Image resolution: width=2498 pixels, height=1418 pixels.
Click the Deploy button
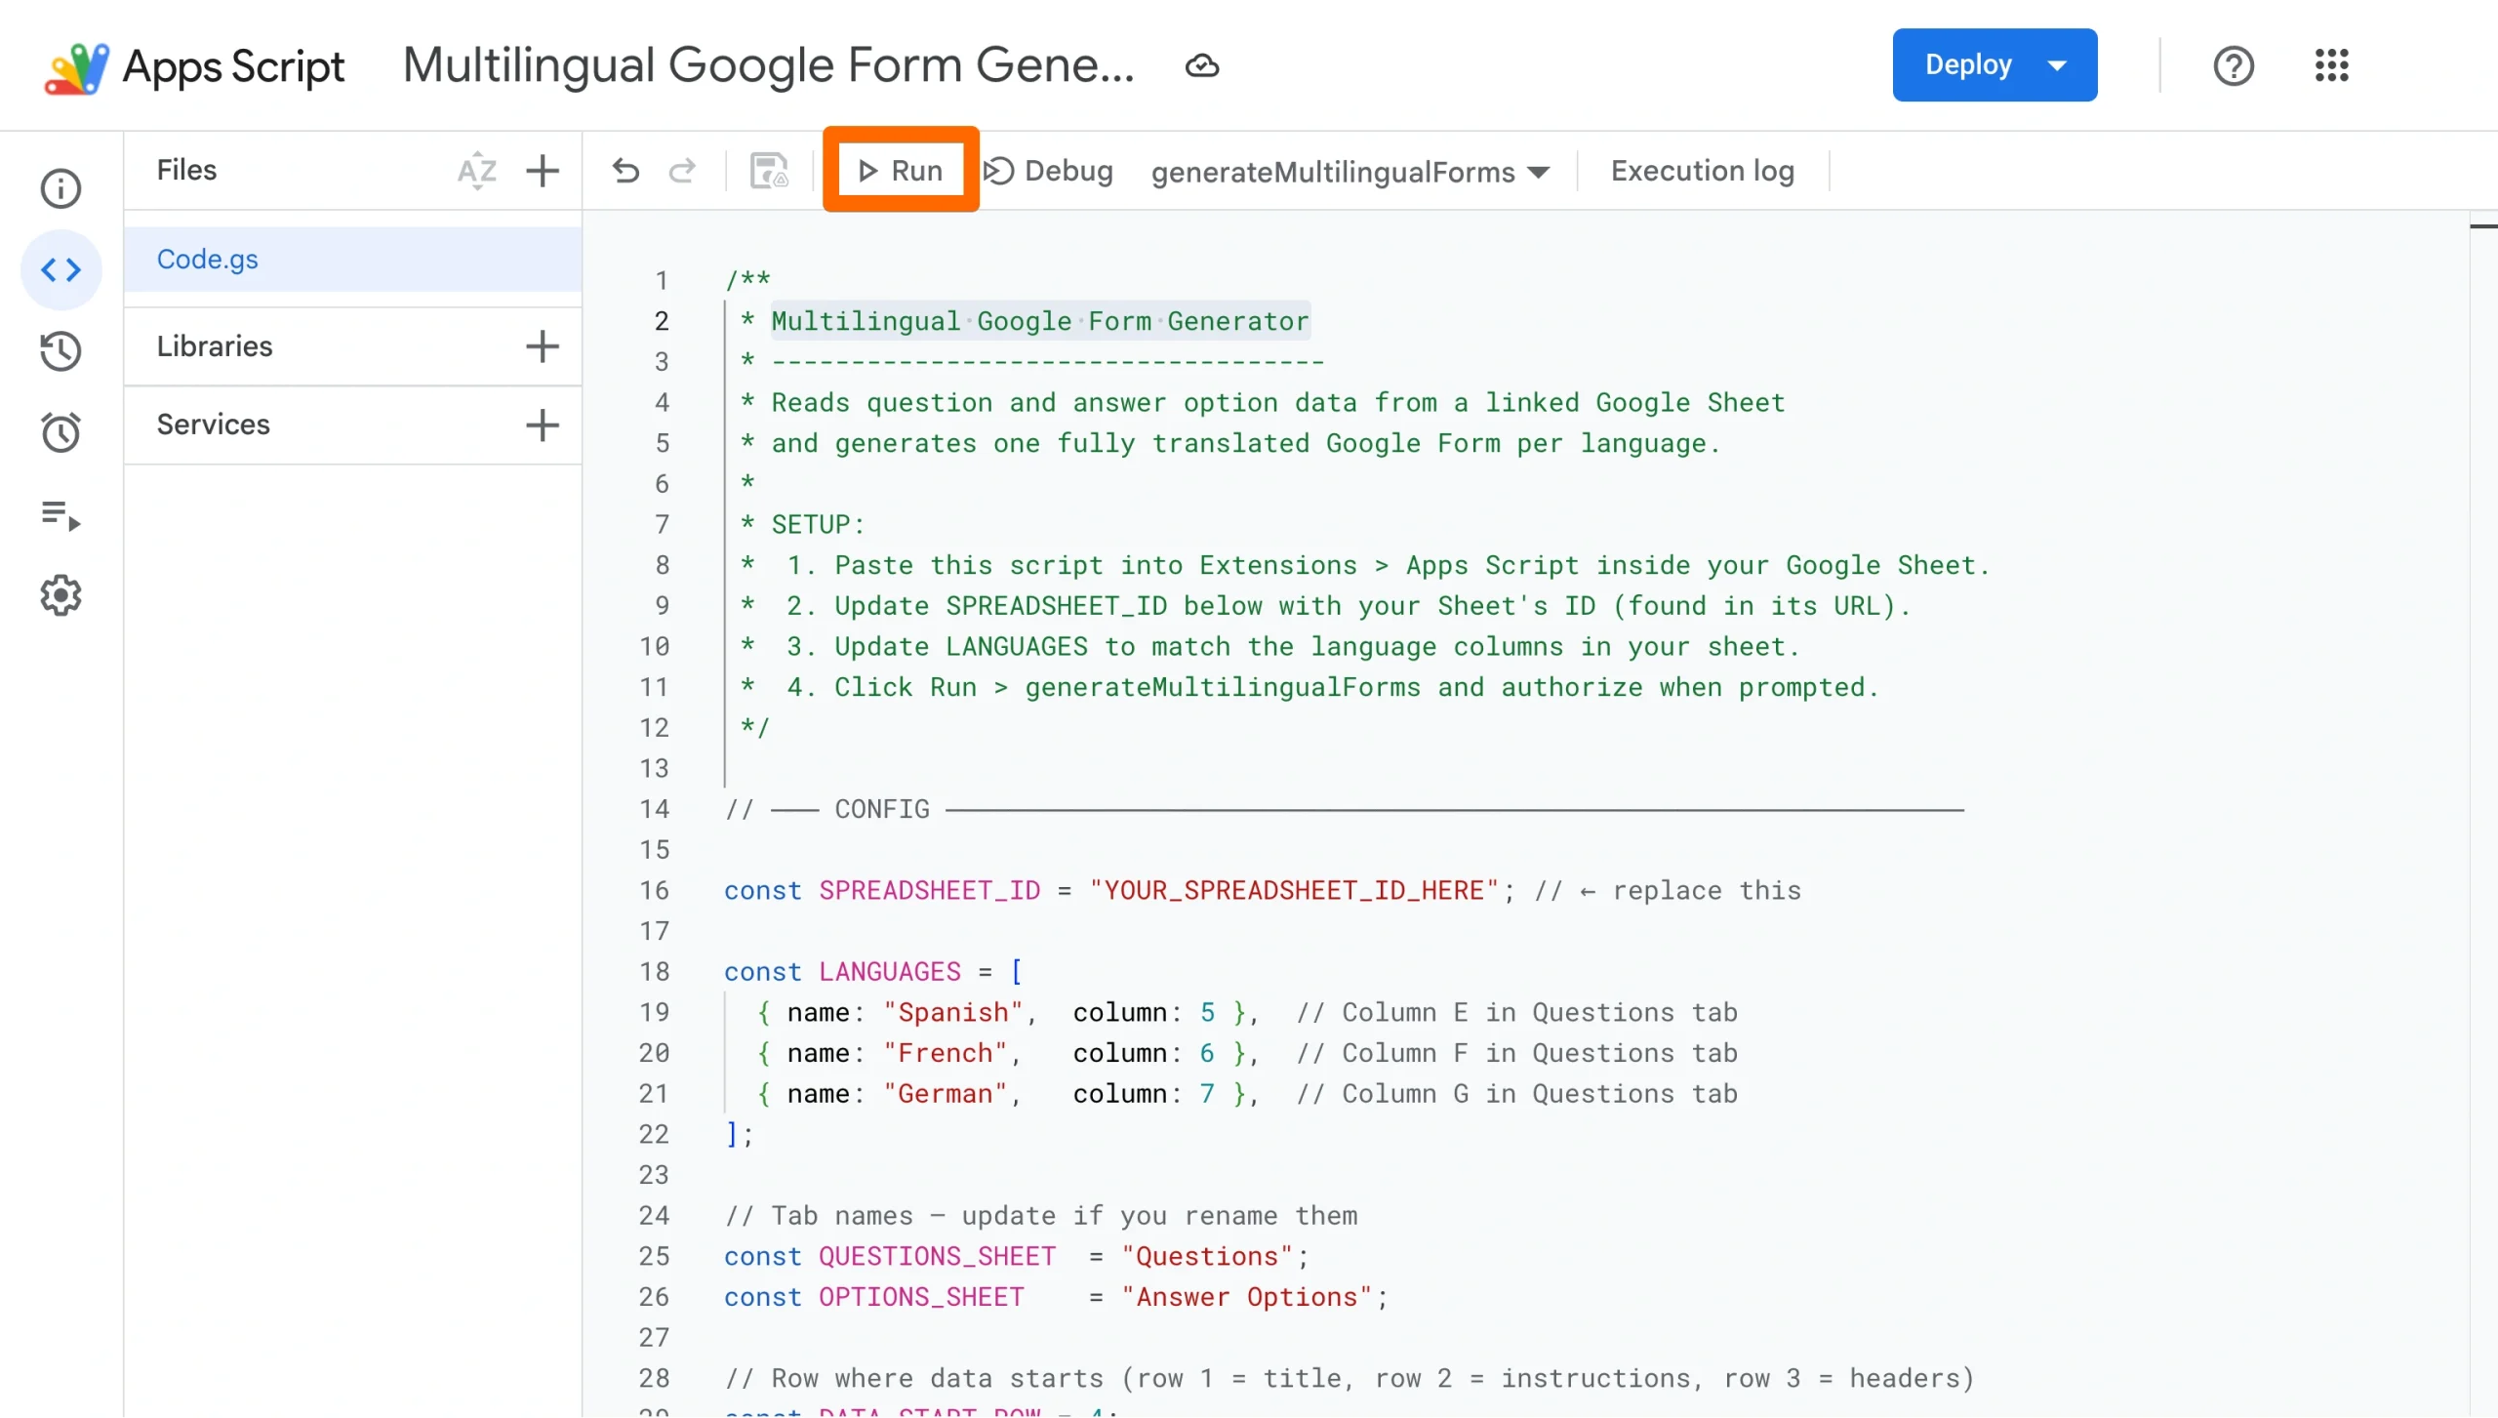point(1994,65)
